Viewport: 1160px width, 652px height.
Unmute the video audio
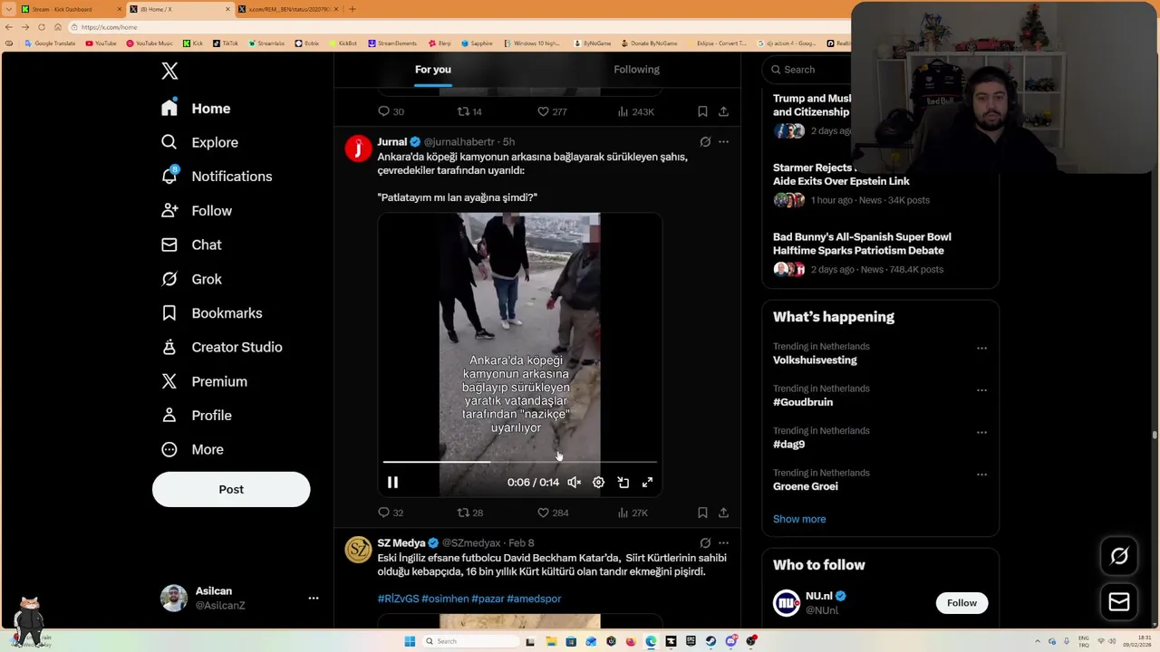pos(575,483)
